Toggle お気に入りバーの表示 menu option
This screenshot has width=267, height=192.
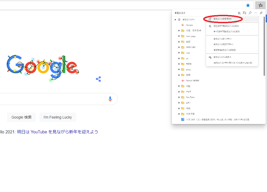[x=222, y=57]
